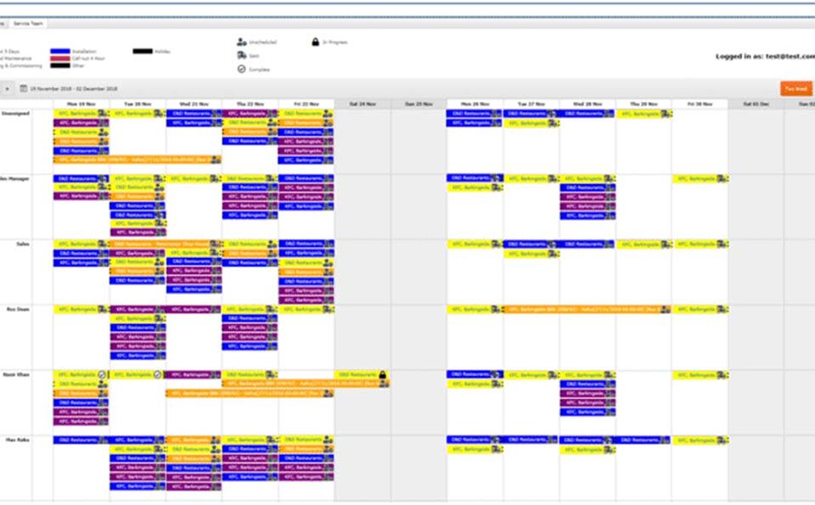Click the Thu 22 Nov column header
The image size is (815, 505).
pos(250,104)
